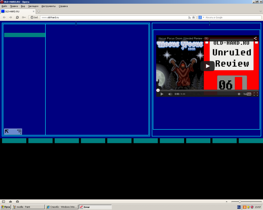Click the share icon on the video

tap(255, 38)
